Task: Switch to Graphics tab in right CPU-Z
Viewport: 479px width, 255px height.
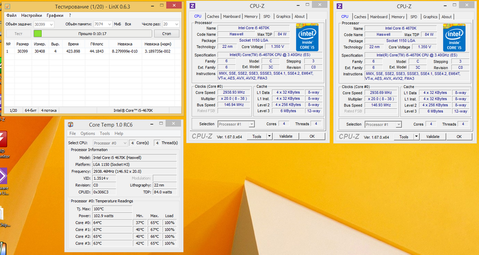Action: pos(430,17)
